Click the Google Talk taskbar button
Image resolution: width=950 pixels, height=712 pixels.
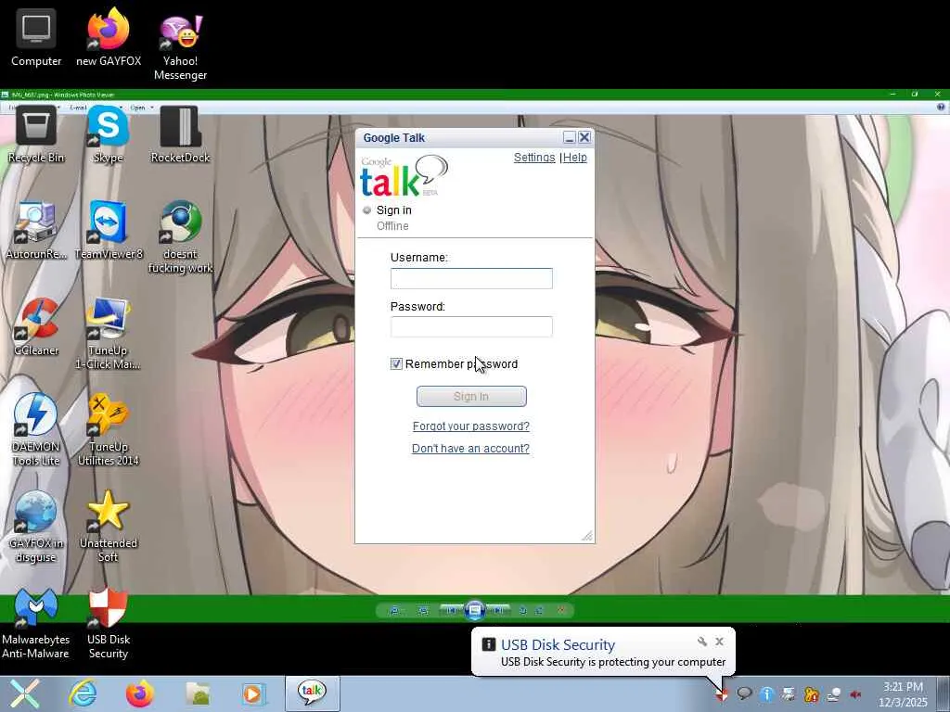(312, 693)
